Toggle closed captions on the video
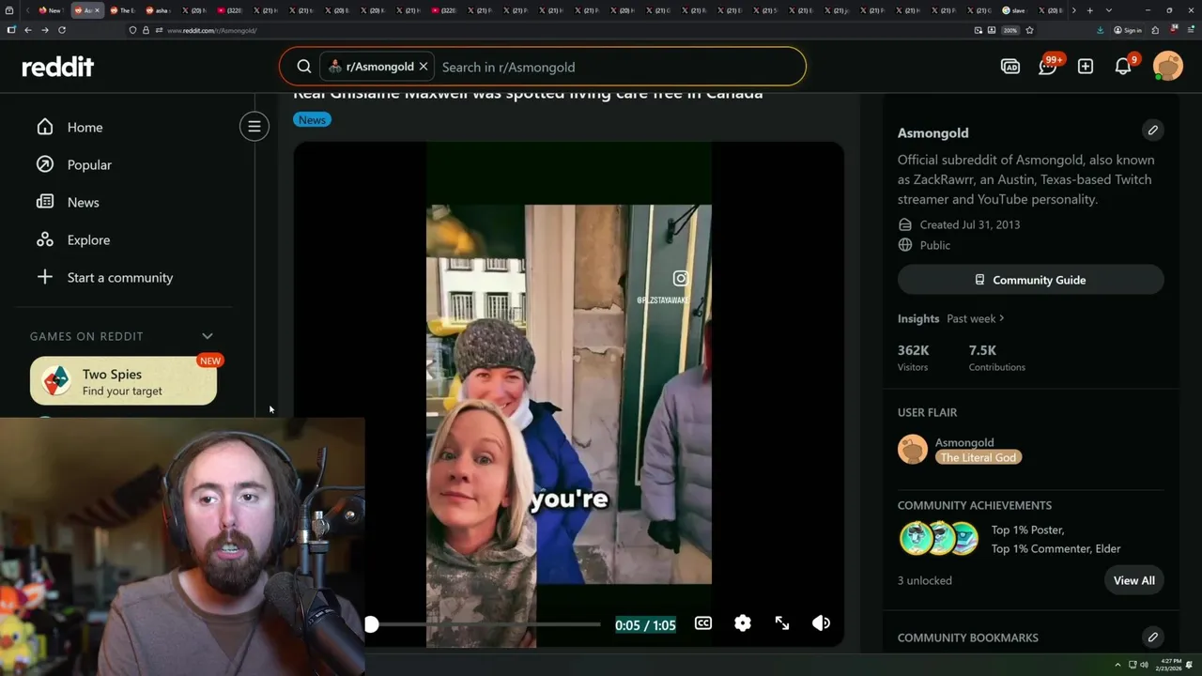1202x676 pixels. coord(702,623)
